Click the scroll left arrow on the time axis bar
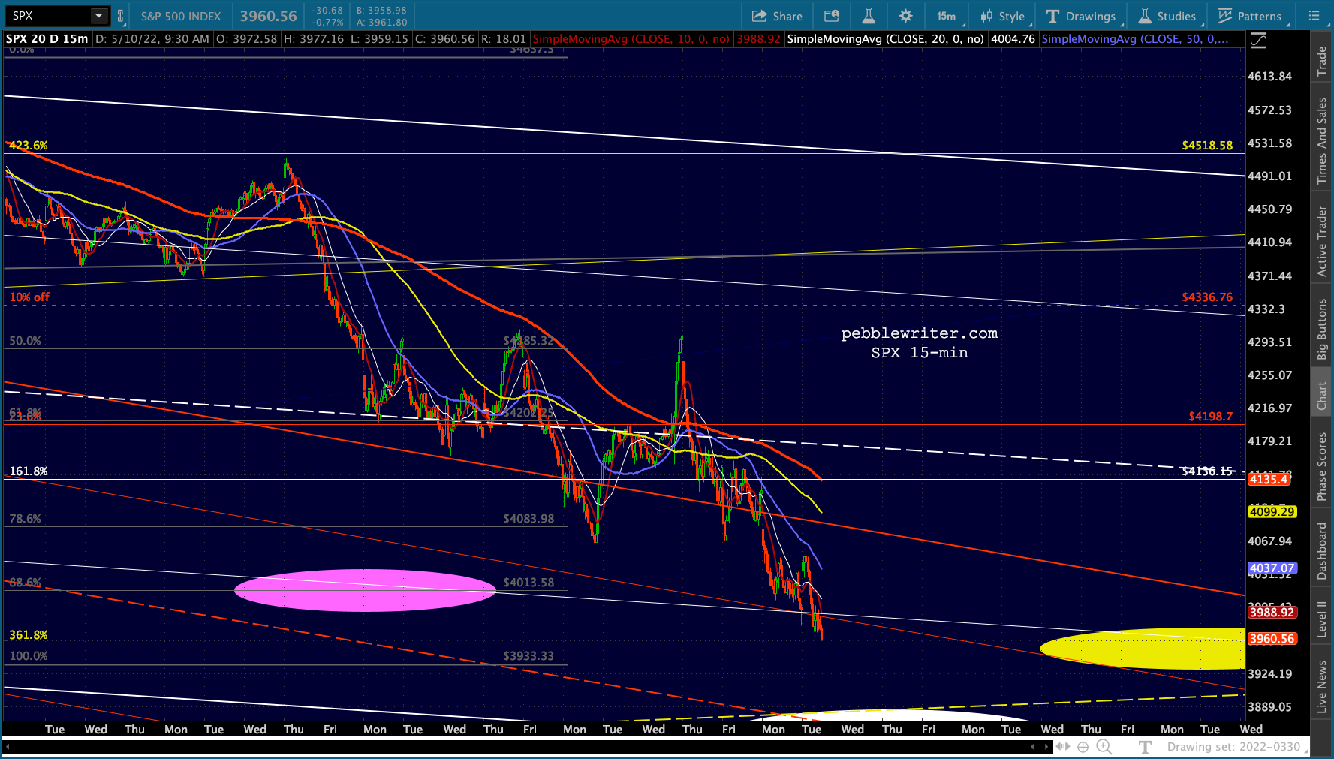This screenshot has height=759, width=1334. [1033, 747]
